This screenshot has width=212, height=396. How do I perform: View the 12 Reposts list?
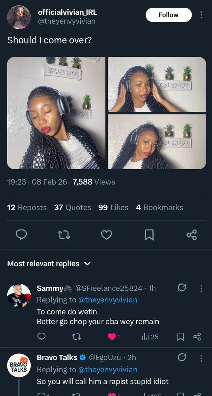pyautogui.click(x=27, y=207)
